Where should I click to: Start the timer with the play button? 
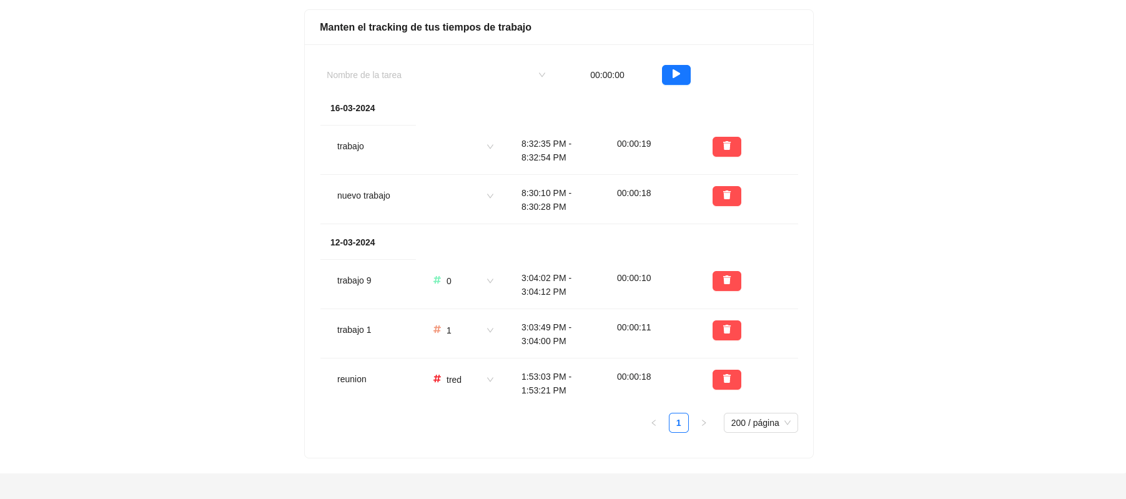(676, 75)
